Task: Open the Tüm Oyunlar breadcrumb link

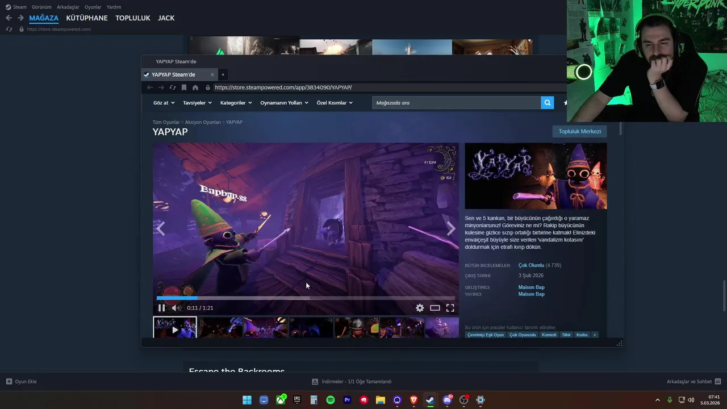Action: click(x=166, y=122)
